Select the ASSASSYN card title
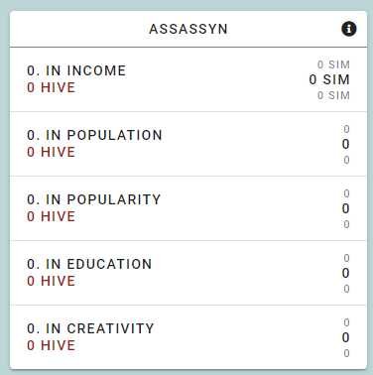Screen dimensions: 373x375 pos(188,29)
